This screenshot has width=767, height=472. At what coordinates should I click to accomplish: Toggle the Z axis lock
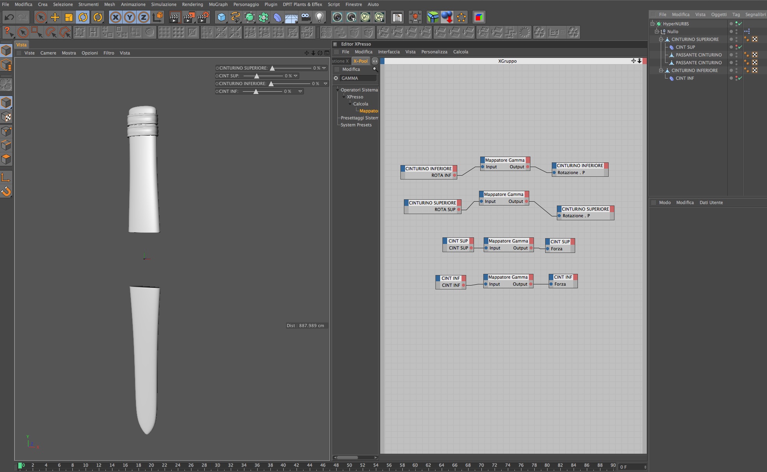pyautogui.click(x=144, y=17)
